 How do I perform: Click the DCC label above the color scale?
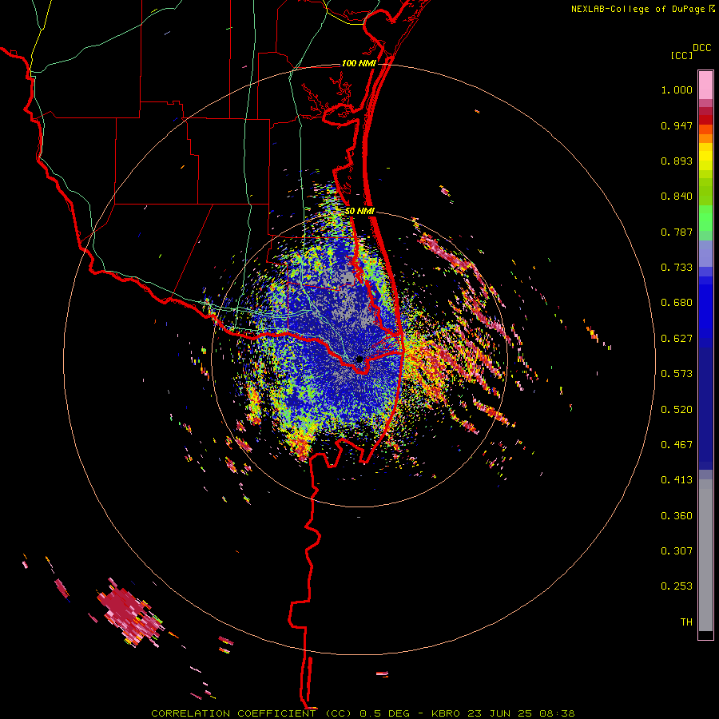click(x=701, y=48)
